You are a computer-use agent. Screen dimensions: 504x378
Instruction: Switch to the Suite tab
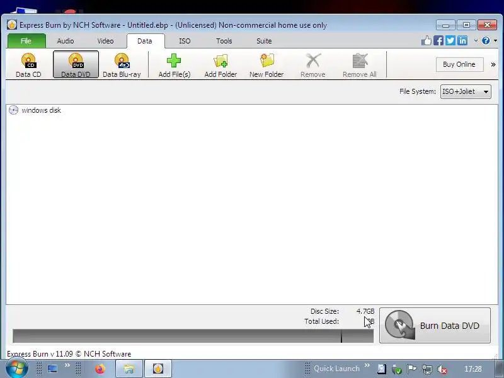click(264, 41)
